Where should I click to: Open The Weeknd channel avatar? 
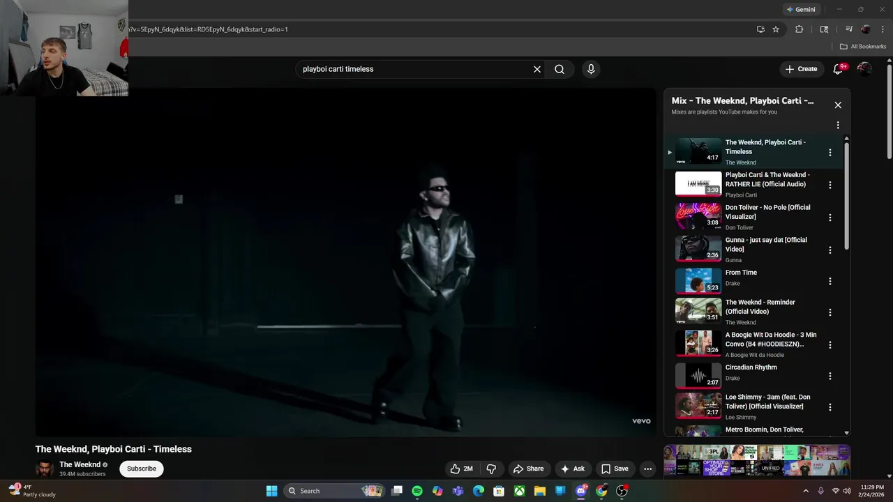44,469
